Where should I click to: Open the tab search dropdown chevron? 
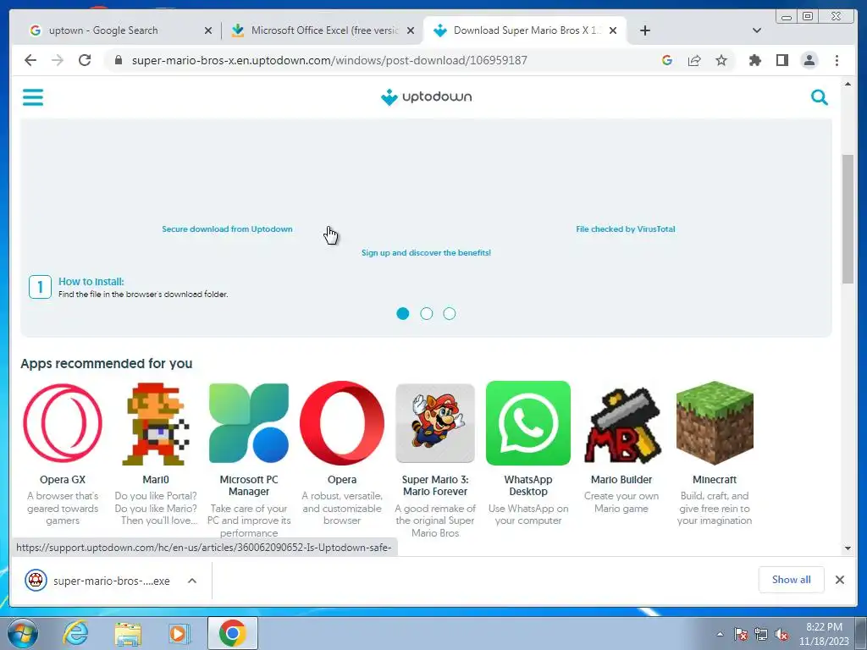coord(756,30)
